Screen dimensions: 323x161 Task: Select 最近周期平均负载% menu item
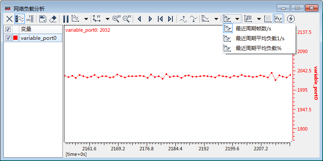[259, 48]
